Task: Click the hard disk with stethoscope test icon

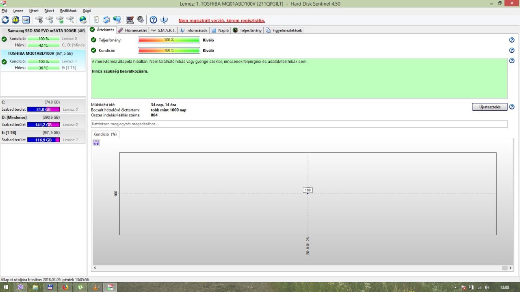Action: coord(39,19)
